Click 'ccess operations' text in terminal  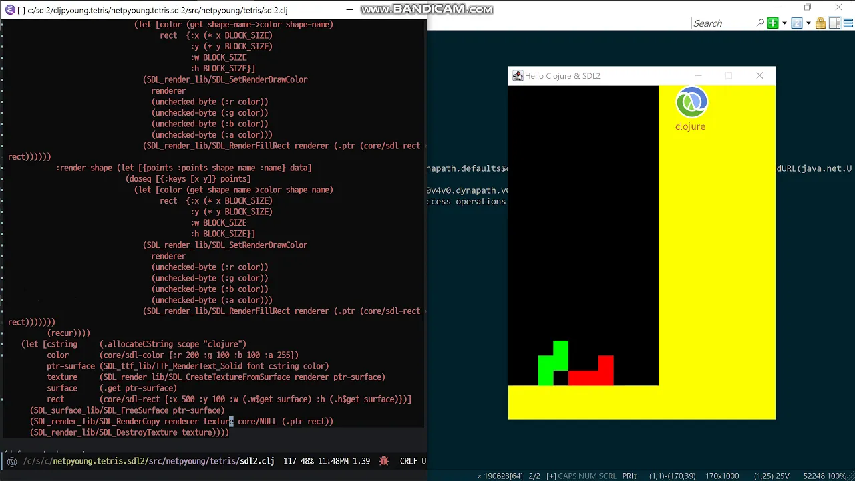click(x=466, y=201)
